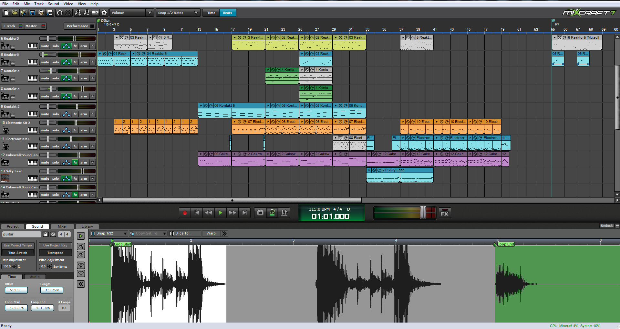The width and height of the screenshot is (620, 329).
Task: Expand more sound editor options with the double-right arrows
Action: [x=224, y=234]
